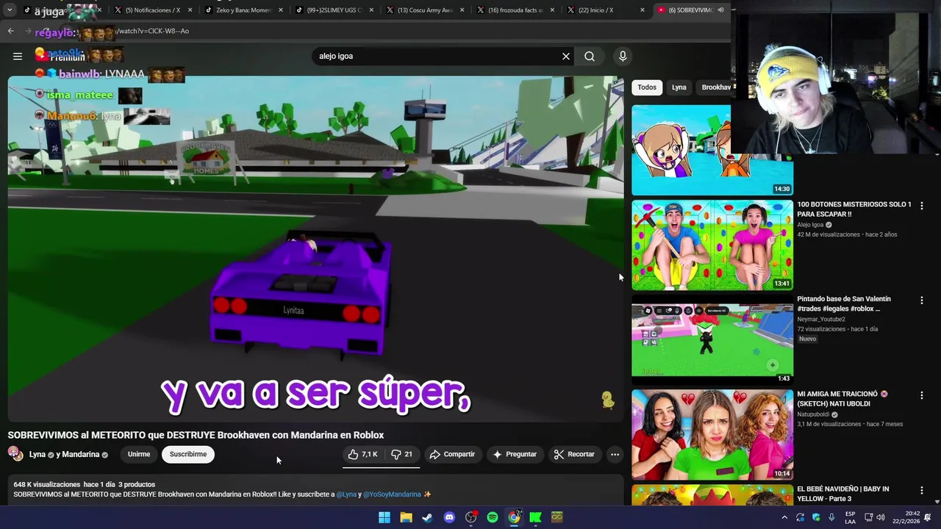
Task: Open the Pintando base de San Valentín thumbnail
Action: point(712,339)
